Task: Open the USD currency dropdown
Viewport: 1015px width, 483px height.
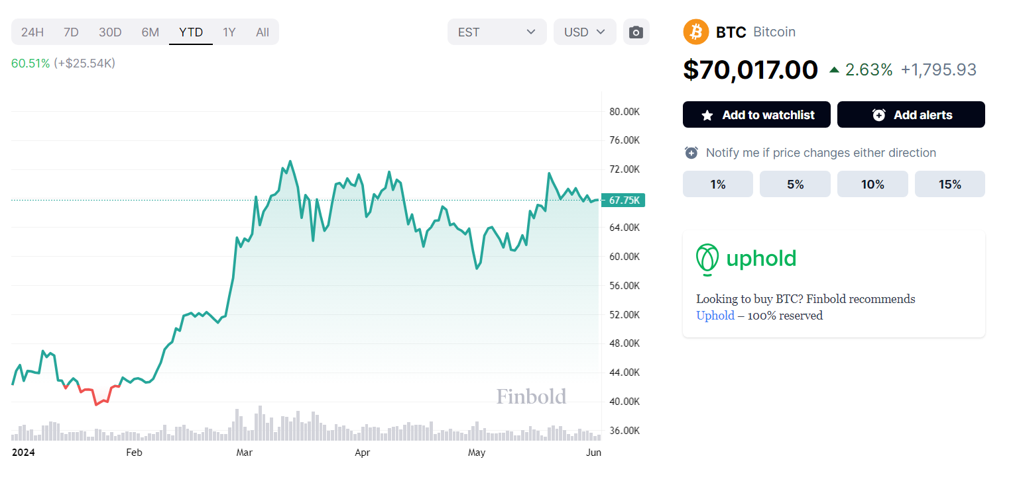Action: (584, 32)
